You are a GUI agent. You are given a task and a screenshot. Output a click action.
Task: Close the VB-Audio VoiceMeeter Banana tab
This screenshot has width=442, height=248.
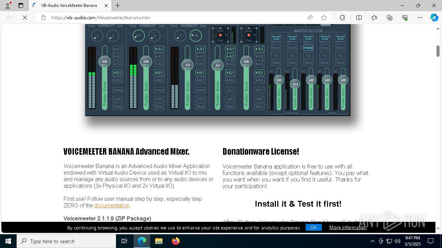106,6
